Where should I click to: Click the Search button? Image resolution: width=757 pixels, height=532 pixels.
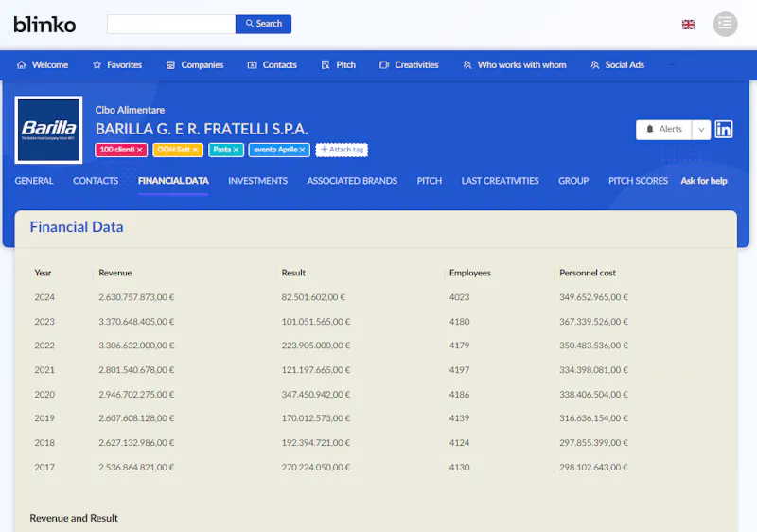click(x=263, y=24)
